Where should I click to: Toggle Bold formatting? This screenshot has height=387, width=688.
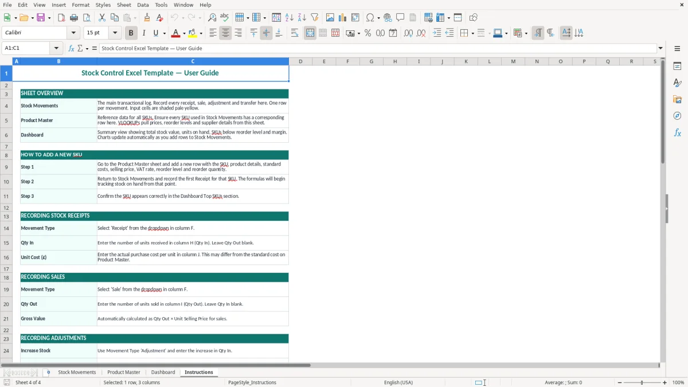(131, 33)
